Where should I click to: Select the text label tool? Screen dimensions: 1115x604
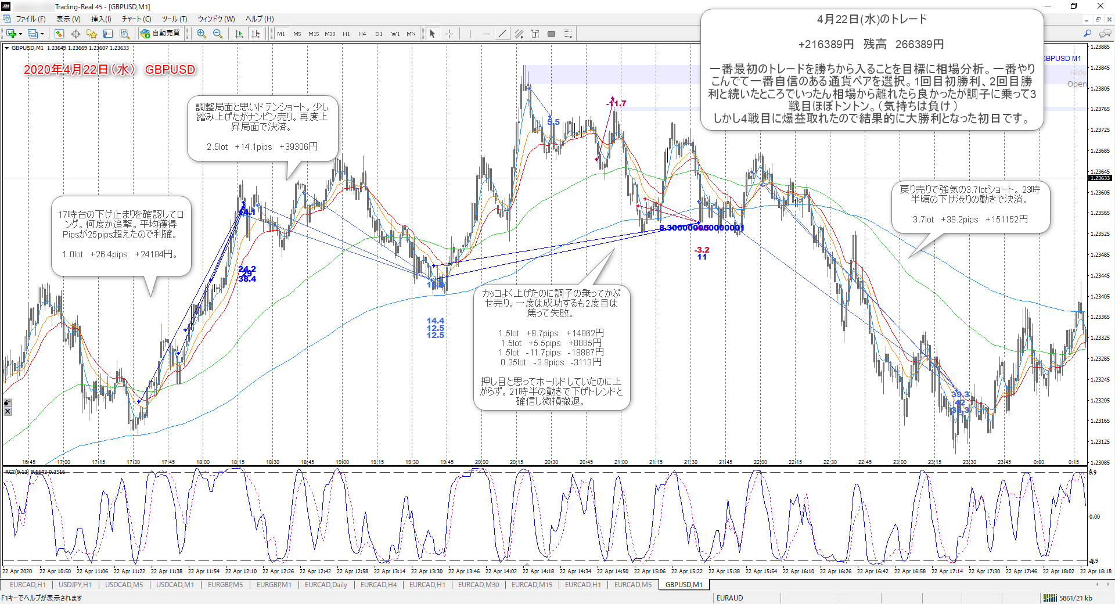tap(535, 34)
